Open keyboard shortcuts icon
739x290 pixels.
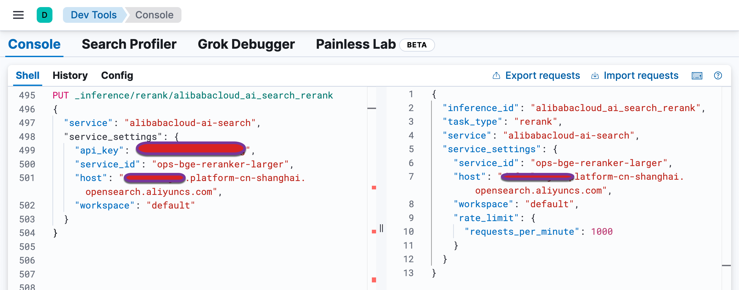point(697,76)
